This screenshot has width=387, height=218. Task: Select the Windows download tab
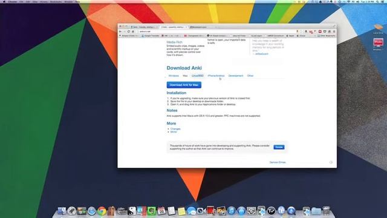174,76
